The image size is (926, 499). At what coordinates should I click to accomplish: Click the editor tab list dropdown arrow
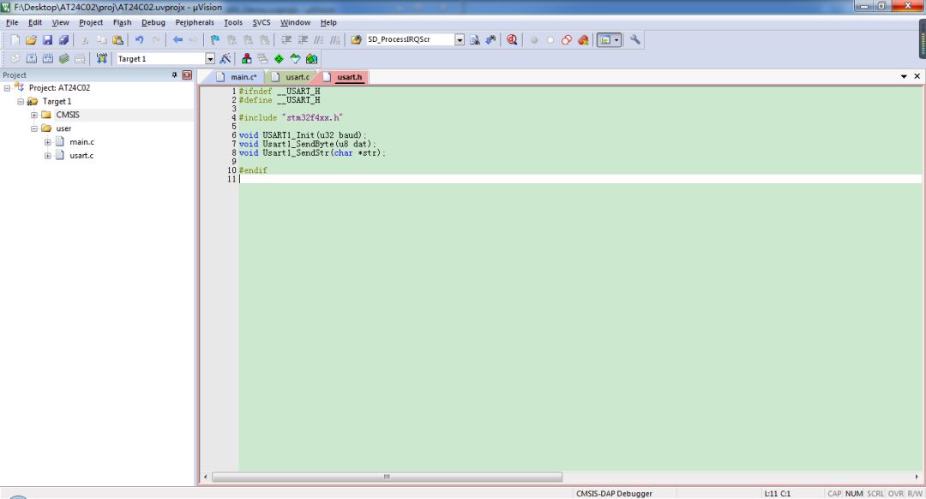(904, 77)
